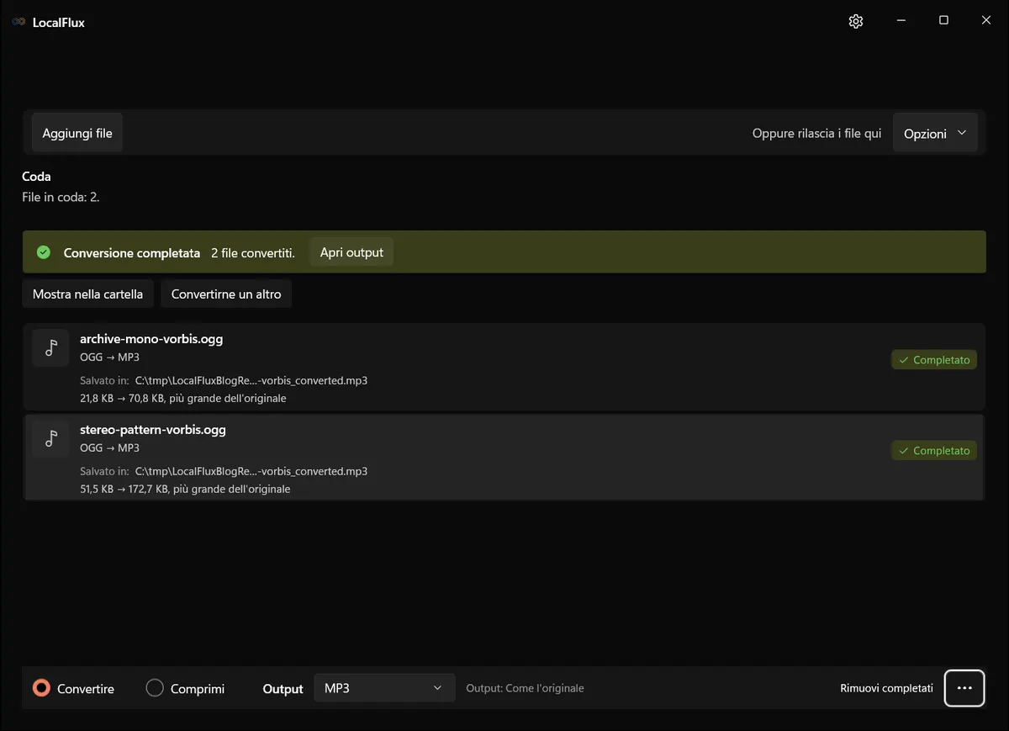This screenshot has width=1009, height=731.
Task: Click Convertirne un altro button
Action: [226, 294]
